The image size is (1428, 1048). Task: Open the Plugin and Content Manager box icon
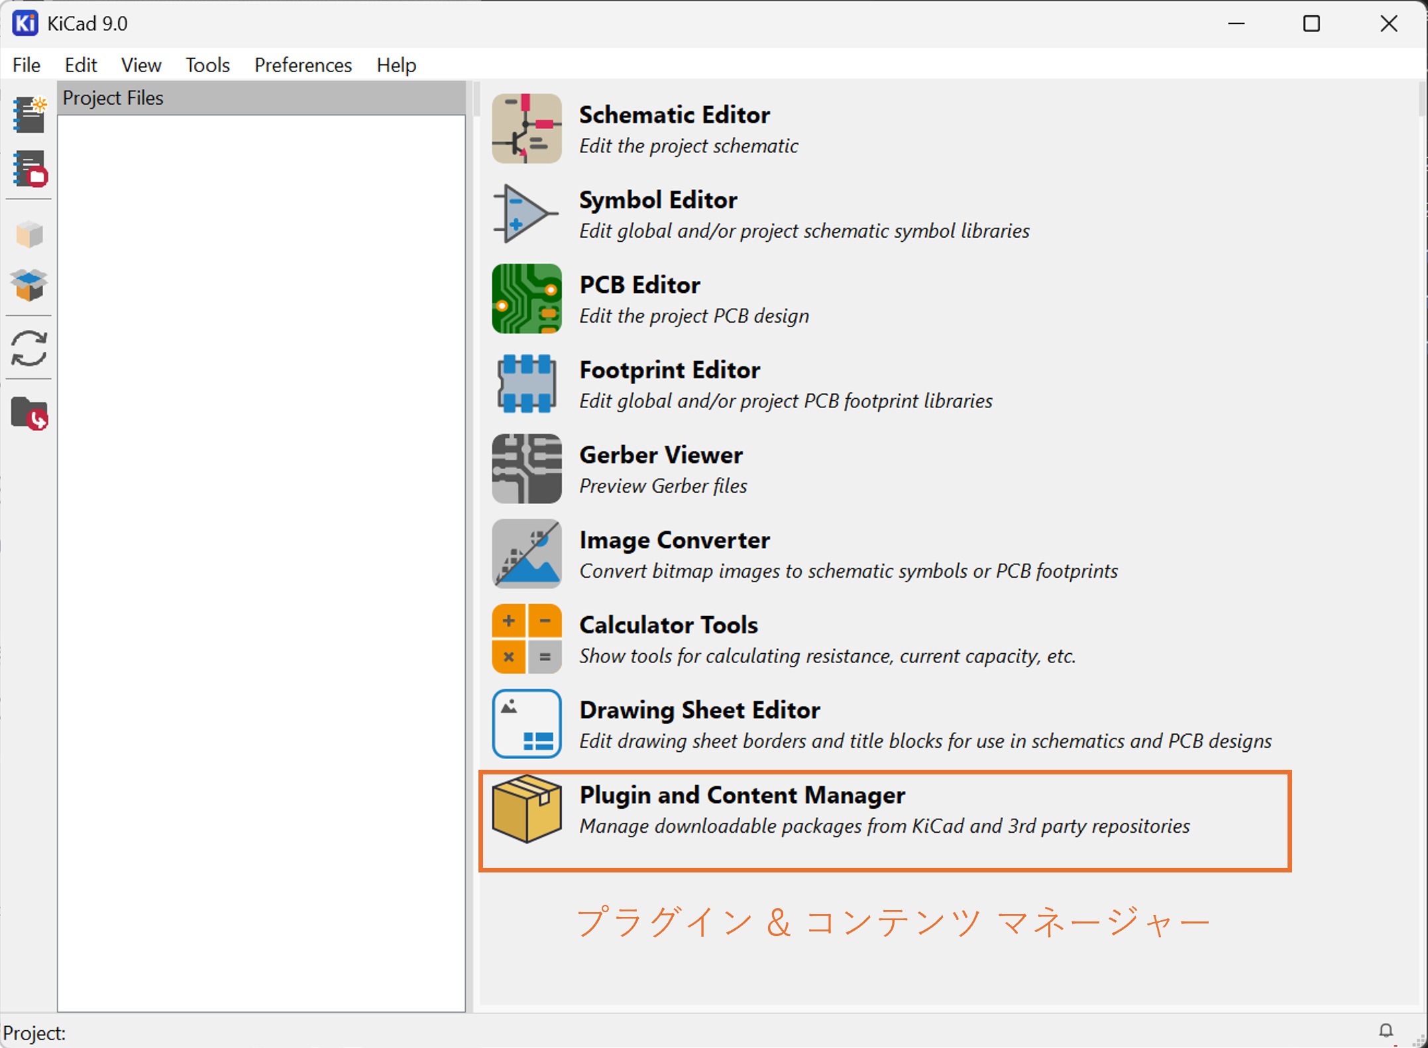[527, 808]
